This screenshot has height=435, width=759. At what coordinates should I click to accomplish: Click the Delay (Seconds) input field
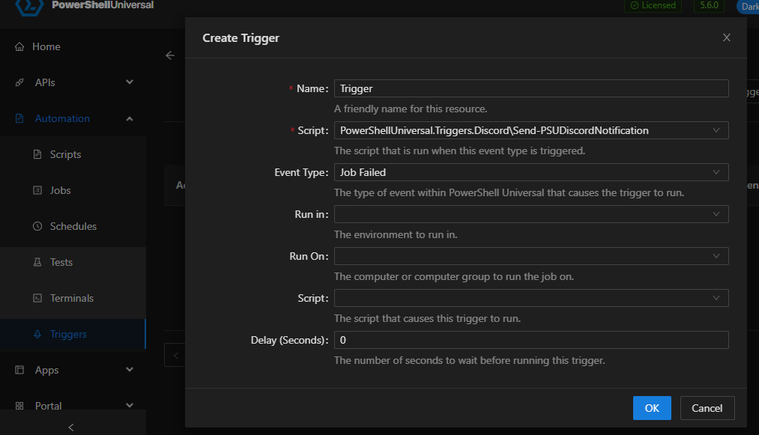tap(531, 340)
